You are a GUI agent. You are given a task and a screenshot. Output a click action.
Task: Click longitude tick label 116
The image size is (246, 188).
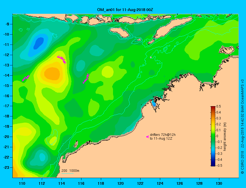tap(81, 183)
